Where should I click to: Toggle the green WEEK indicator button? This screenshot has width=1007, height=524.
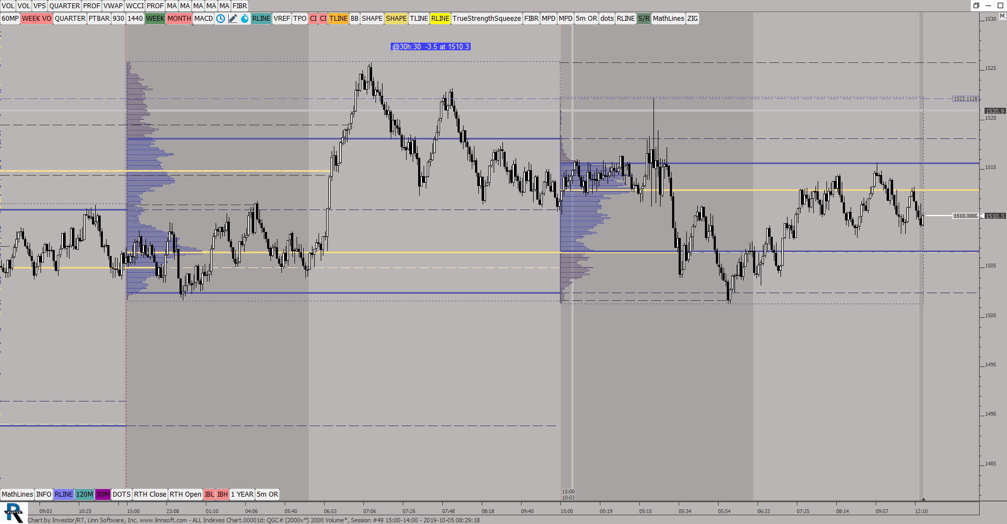tap(155, 19)
